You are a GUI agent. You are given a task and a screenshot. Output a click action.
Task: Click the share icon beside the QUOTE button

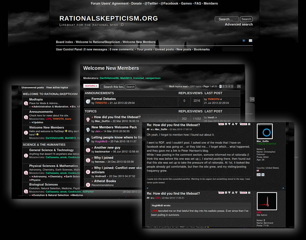coord(249,124)
